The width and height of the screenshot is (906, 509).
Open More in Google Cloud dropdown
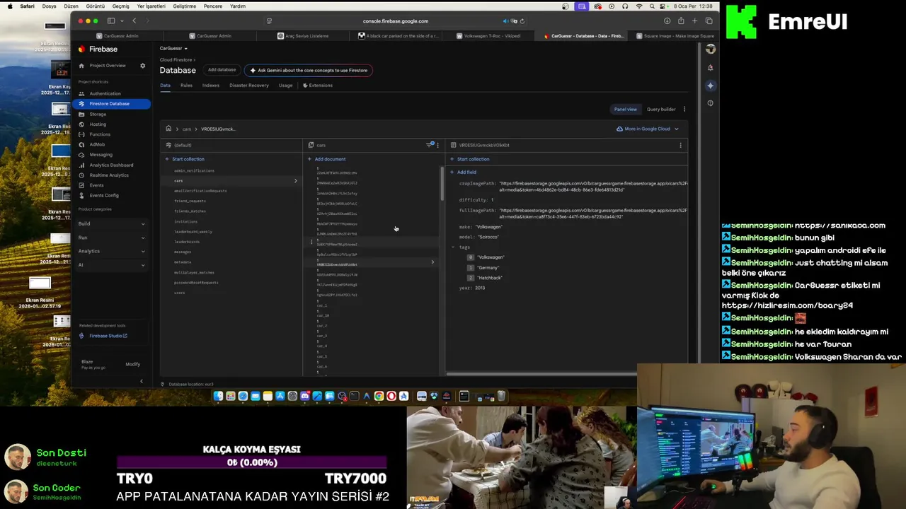[648, 129]
